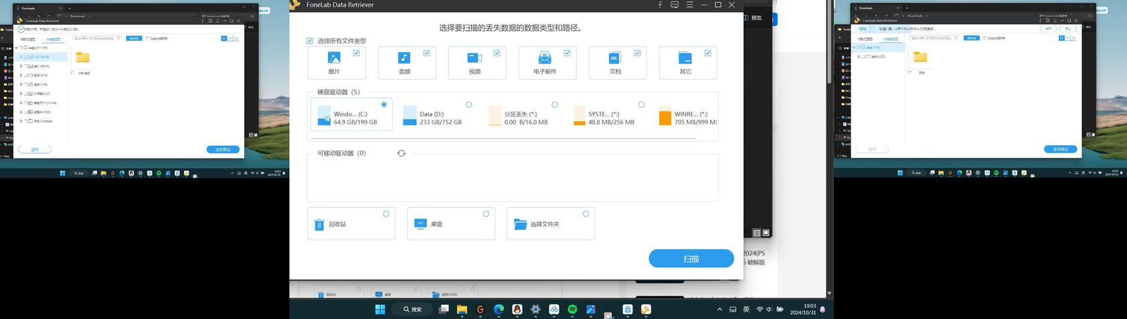Uncheck 选择所有文件类型 checkbox

pos(310,41)
